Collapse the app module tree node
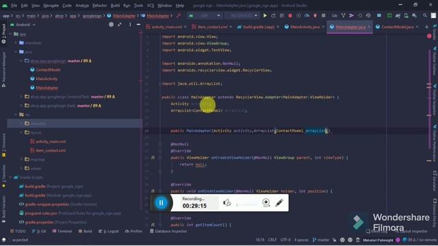Image resolution: width=438 pixels, height=246 pixels. [11, 34]
